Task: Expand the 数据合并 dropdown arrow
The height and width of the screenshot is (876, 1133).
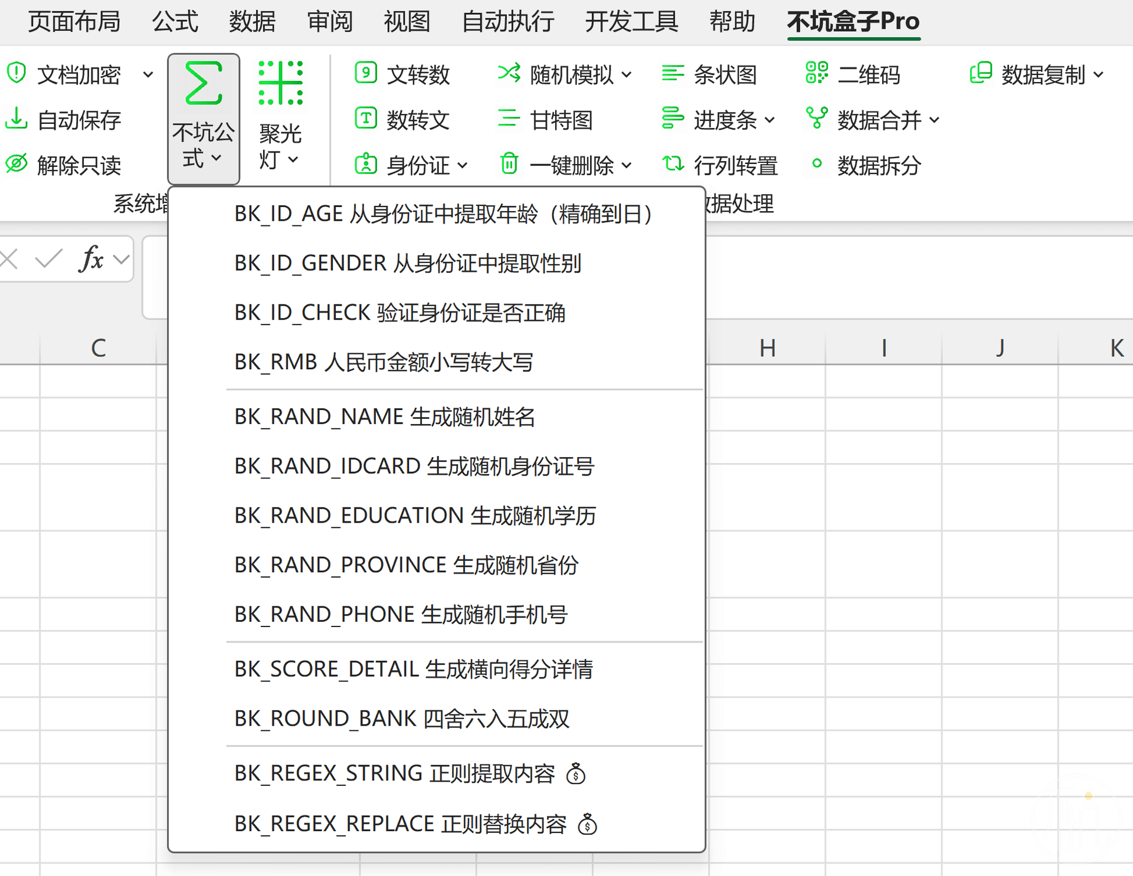Action: pos(934,120)
